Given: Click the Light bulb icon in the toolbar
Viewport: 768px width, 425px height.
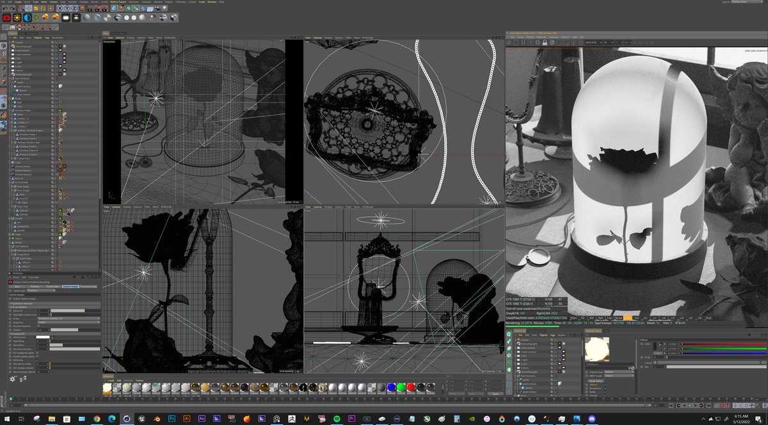Looking at the screenshot, I should 164,8.
